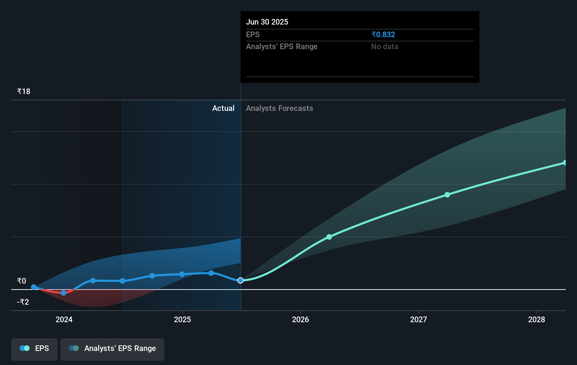Select the 2026 x-axis label

(x=300, y=320)
